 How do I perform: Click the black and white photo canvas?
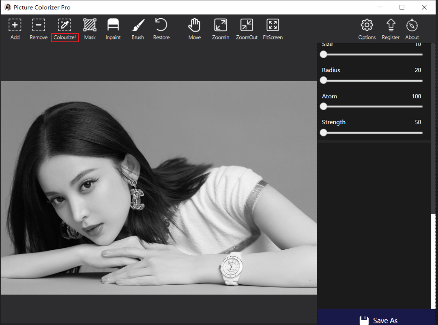tap(159, 188)
